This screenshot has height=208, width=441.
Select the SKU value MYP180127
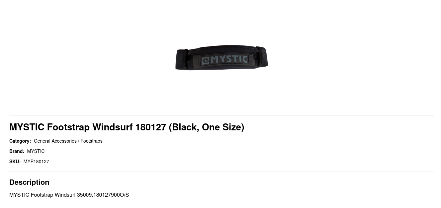[x=36, y=162]
